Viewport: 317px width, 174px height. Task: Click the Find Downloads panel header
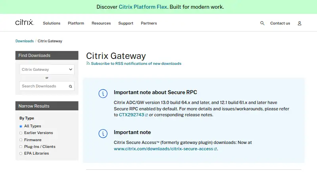[x=47, y=55]
